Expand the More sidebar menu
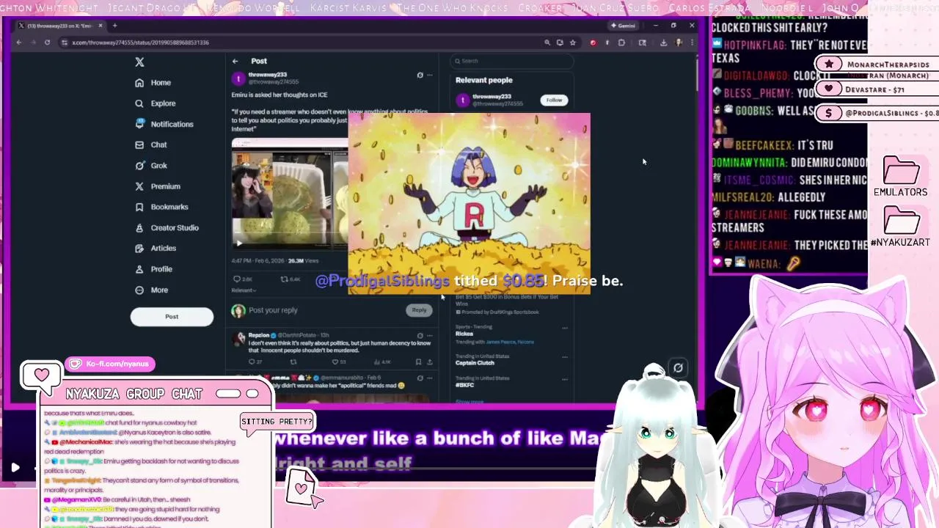Screen dimensions: 939x528 click(x=151, y=290)
